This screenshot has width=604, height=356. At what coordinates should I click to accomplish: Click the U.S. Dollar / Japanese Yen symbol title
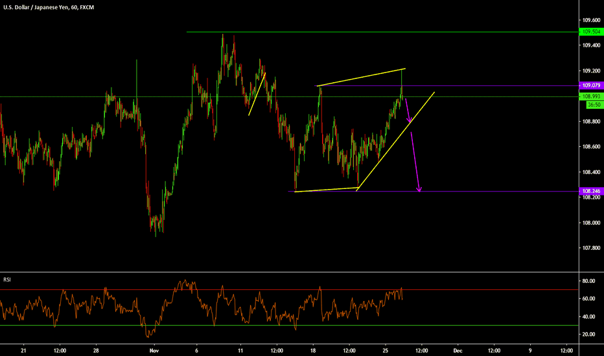point(40,6)
